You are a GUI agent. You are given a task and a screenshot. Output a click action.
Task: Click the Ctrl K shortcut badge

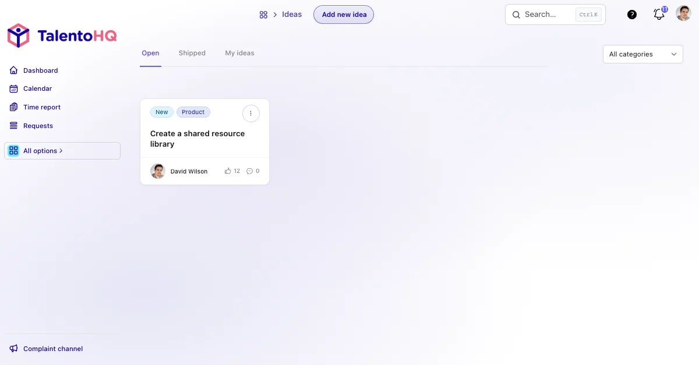(588, 15)
